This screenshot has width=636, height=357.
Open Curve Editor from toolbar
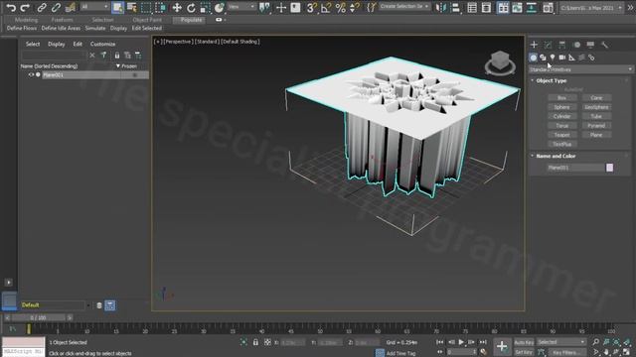517,7
